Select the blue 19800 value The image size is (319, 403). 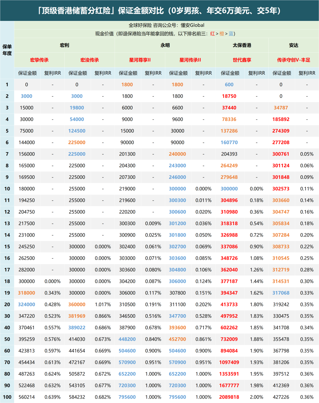(x=77, y=108)
